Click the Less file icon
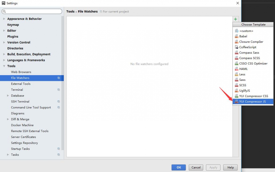275x172 pixels. [x=236, y=74]
